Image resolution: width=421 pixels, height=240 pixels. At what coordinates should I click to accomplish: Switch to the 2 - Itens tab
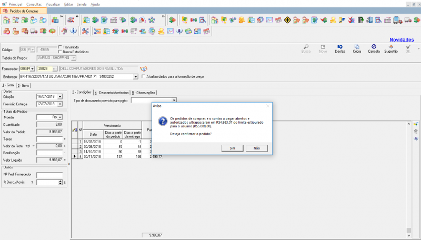pyautogui.click(x=24, y=85)
